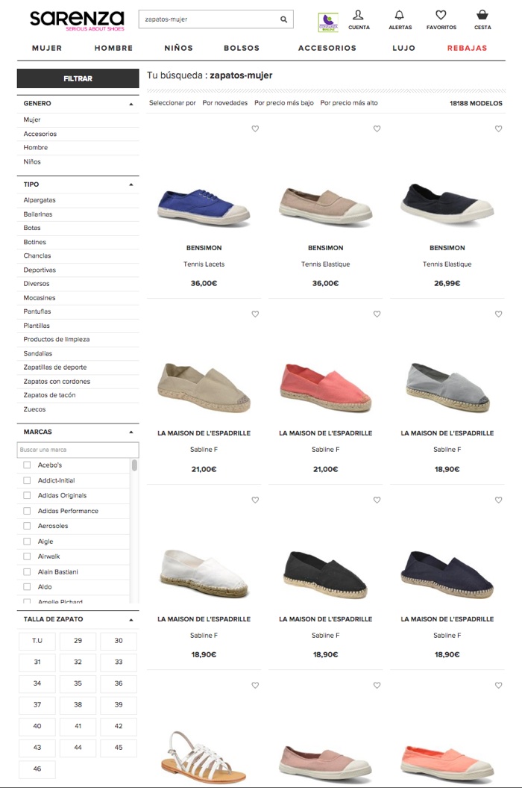The width and height of the screenshot is (522, 788).
Task: Favorite the coral Sabline F espadrille
Action: pyautogui.click(x=377, y=314)
